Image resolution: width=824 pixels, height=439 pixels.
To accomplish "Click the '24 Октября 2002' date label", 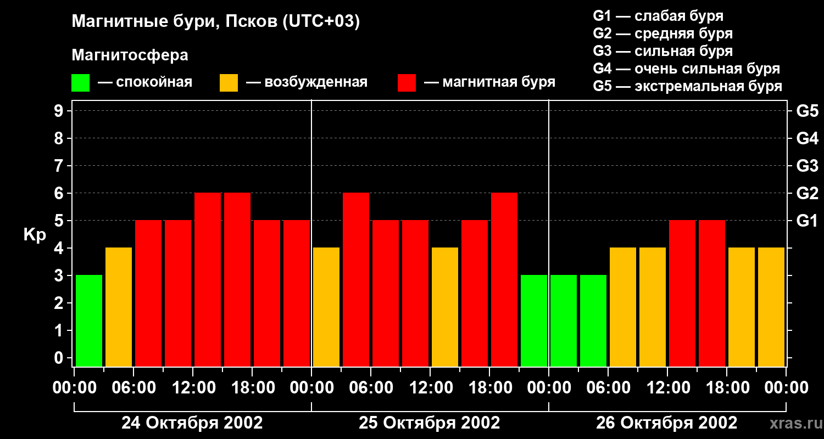I will pos(192,423).
